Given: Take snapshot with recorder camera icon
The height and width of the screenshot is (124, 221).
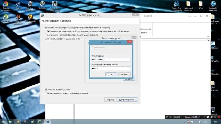Looking at the screenshot, I should [x=208, y=117].
